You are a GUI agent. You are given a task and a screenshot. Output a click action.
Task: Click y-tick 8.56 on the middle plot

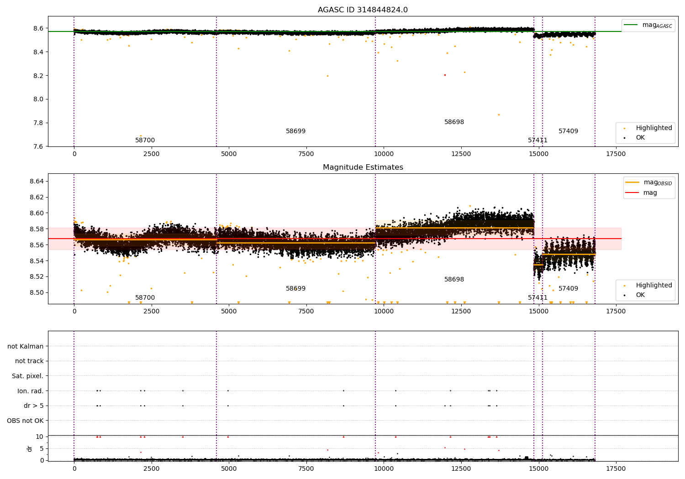(x=37, y=245)
